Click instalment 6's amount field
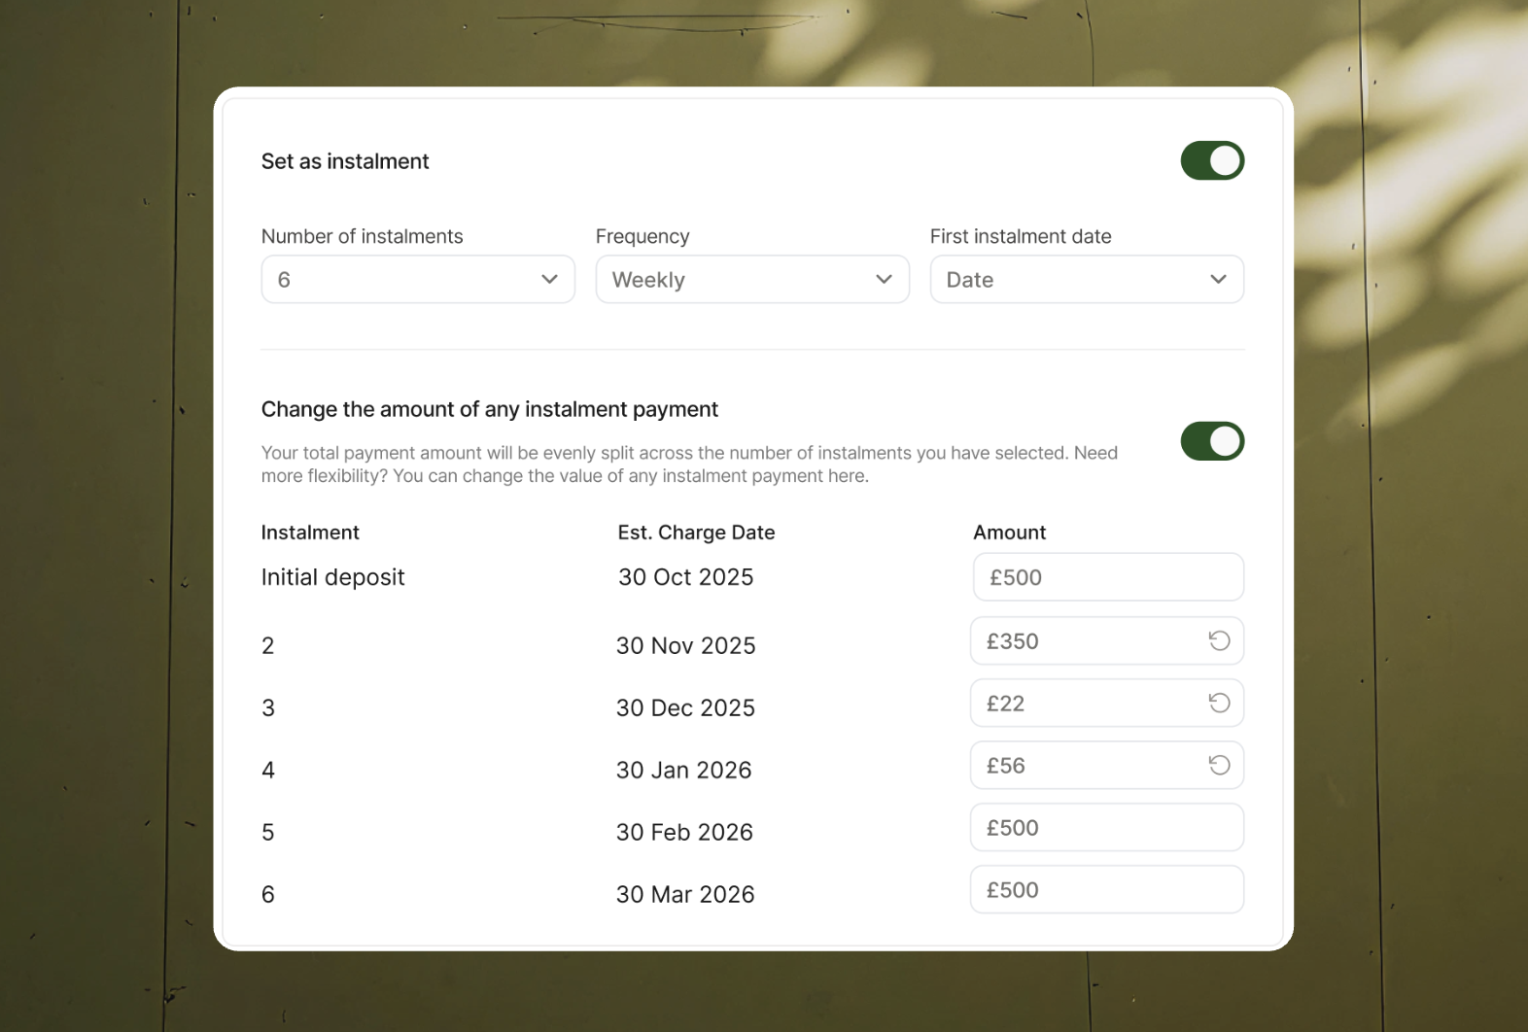Image resolution: width=1528 pixels, height=1032 pixels. 1106,889
